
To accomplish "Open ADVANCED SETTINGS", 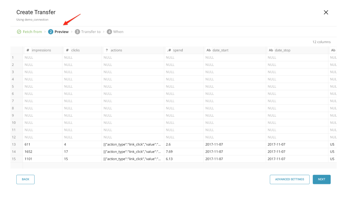I will (289, 179).
